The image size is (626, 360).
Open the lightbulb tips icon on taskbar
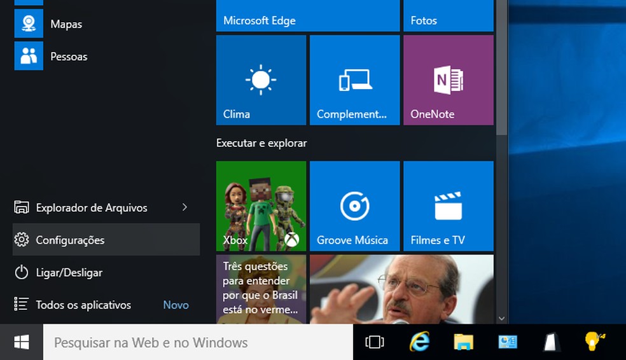click(594, 342)
